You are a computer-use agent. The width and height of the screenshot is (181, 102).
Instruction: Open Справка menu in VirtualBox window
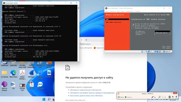137,11
